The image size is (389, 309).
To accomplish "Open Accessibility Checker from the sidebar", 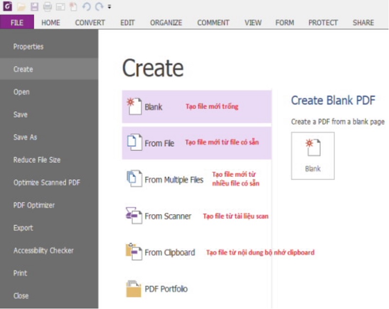I will click(43, 250).
